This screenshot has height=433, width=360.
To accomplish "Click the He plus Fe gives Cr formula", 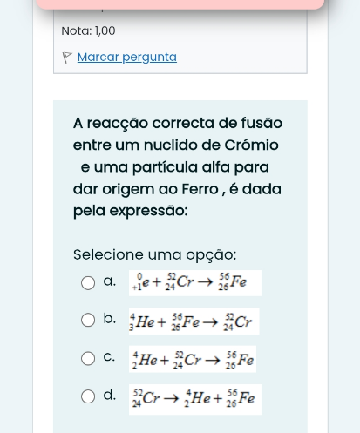I will pyautogui.click(x=194, y=321).
